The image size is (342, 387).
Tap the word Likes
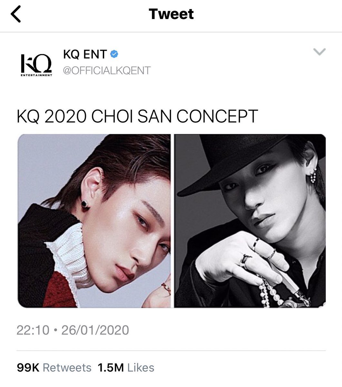[141, 368]
